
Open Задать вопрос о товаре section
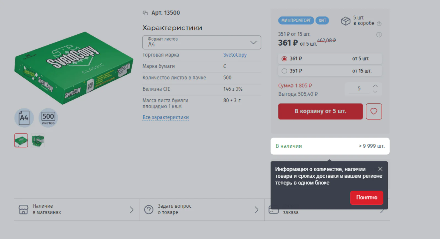202,210
